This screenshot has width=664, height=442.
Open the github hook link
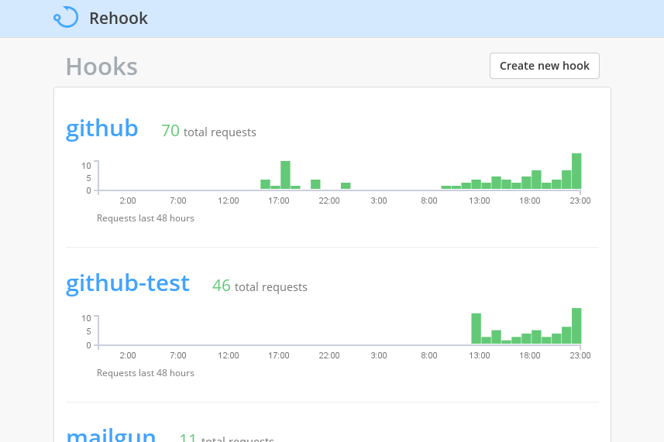pyautogui.click(x=102, y=128)
